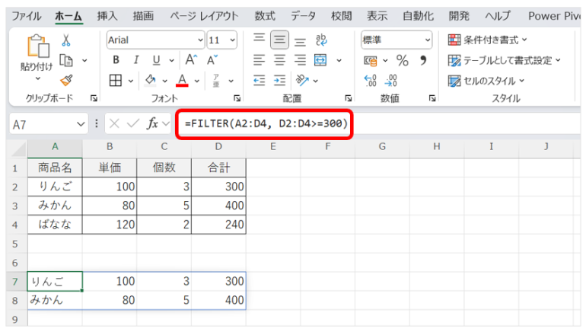Open the 標準 number format dropdown
Viewport: 586px width, 332px height.
pos(428,40)
